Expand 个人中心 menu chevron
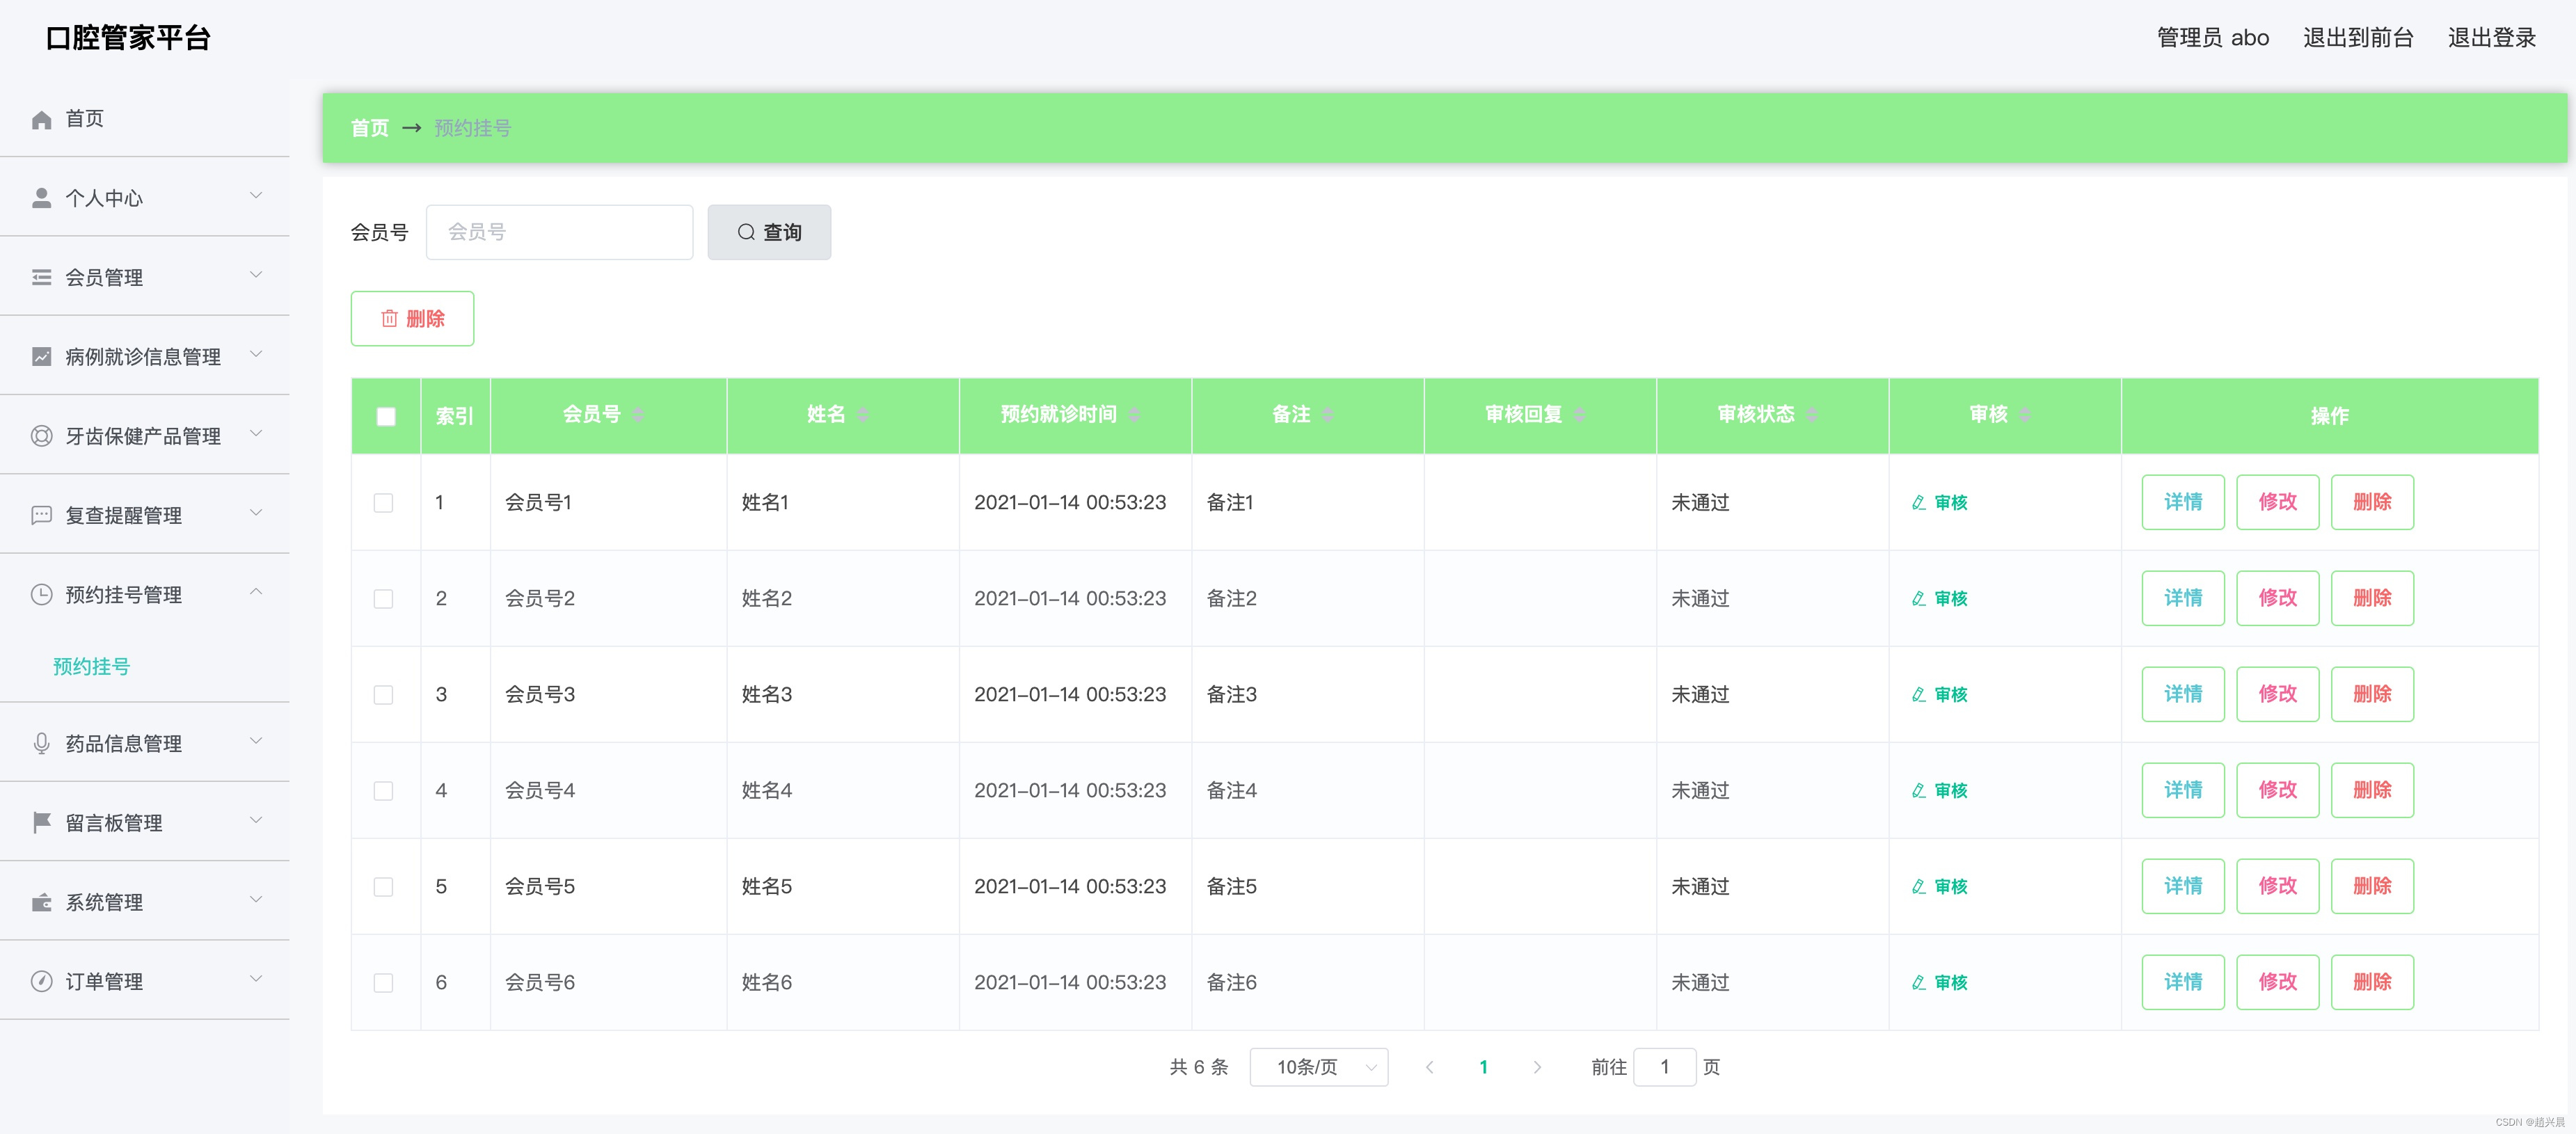 [x=256, y=196]
